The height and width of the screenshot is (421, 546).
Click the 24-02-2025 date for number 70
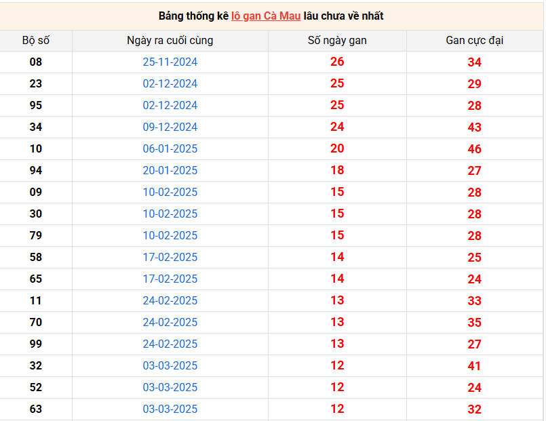(x=170, y=322)
